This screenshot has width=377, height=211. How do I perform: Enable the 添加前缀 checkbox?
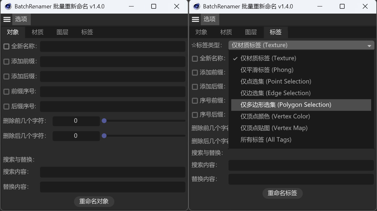pos(6,61)
